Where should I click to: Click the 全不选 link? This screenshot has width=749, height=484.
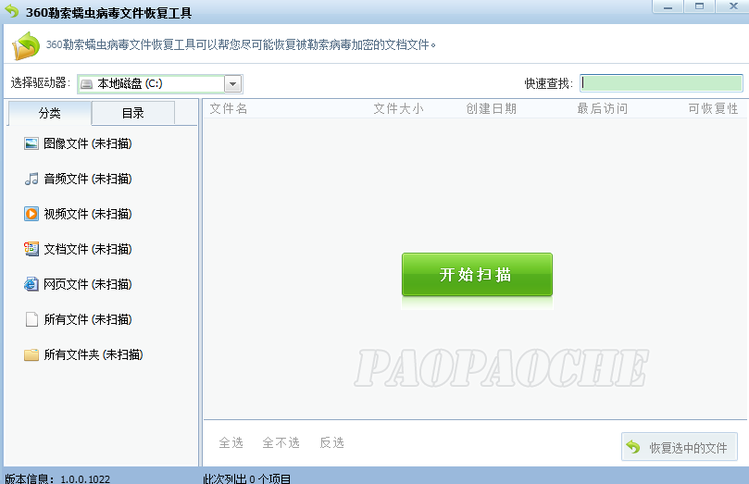coord(281,443)
